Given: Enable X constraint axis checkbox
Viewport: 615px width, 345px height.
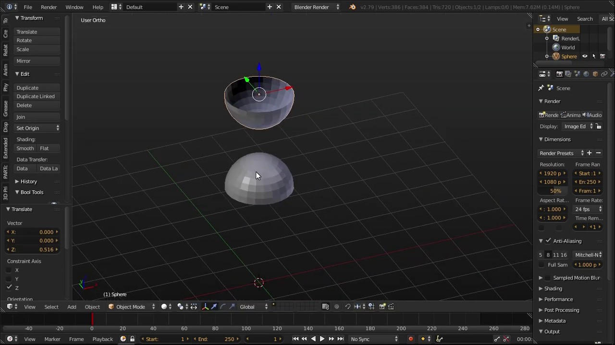Looking at the screenshot, I should click(x=9, y=270).
